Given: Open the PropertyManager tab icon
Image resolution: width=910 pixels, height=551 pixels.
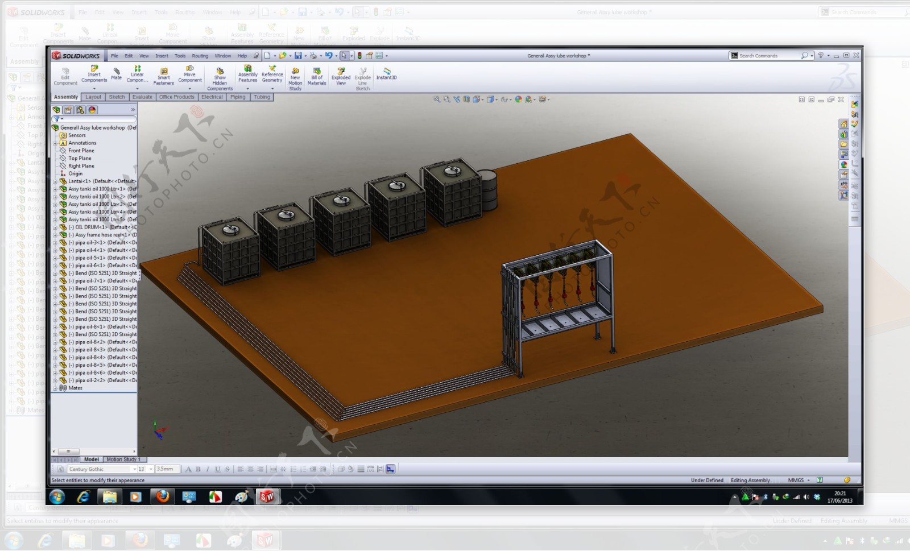Looking at the screenshot, I should 68,110.
